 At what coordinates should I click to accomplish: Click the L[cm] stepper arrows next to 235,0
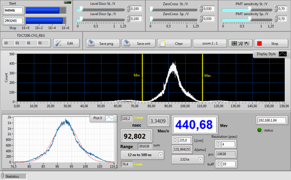[175, 140]
